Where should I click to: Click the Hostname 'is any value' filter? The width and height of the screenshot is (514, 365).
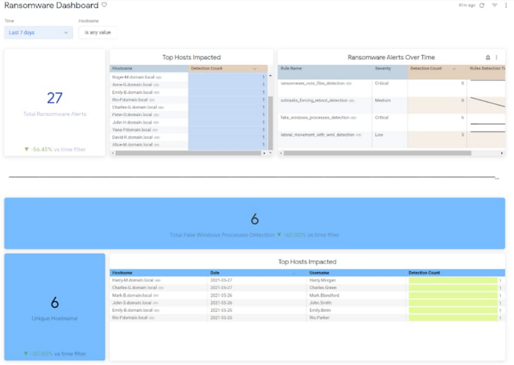(98, 32)
